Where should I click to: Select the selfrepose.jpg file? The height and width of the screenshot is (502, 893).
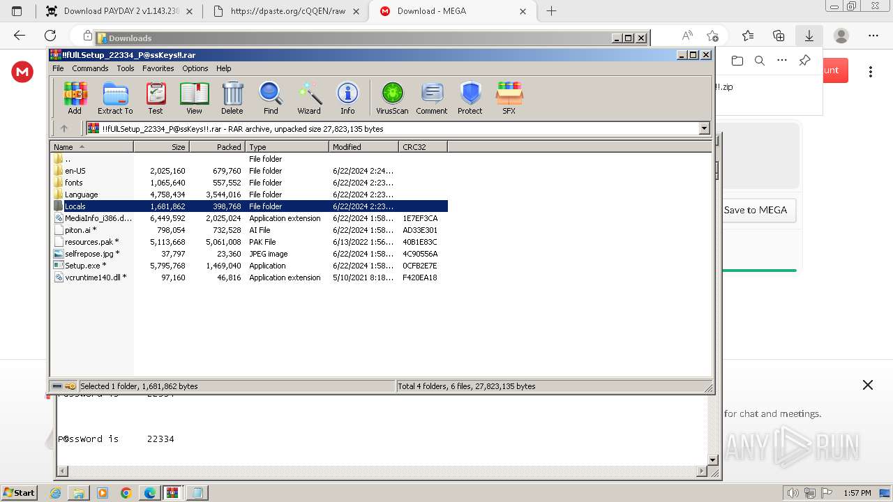coord(249,254)
